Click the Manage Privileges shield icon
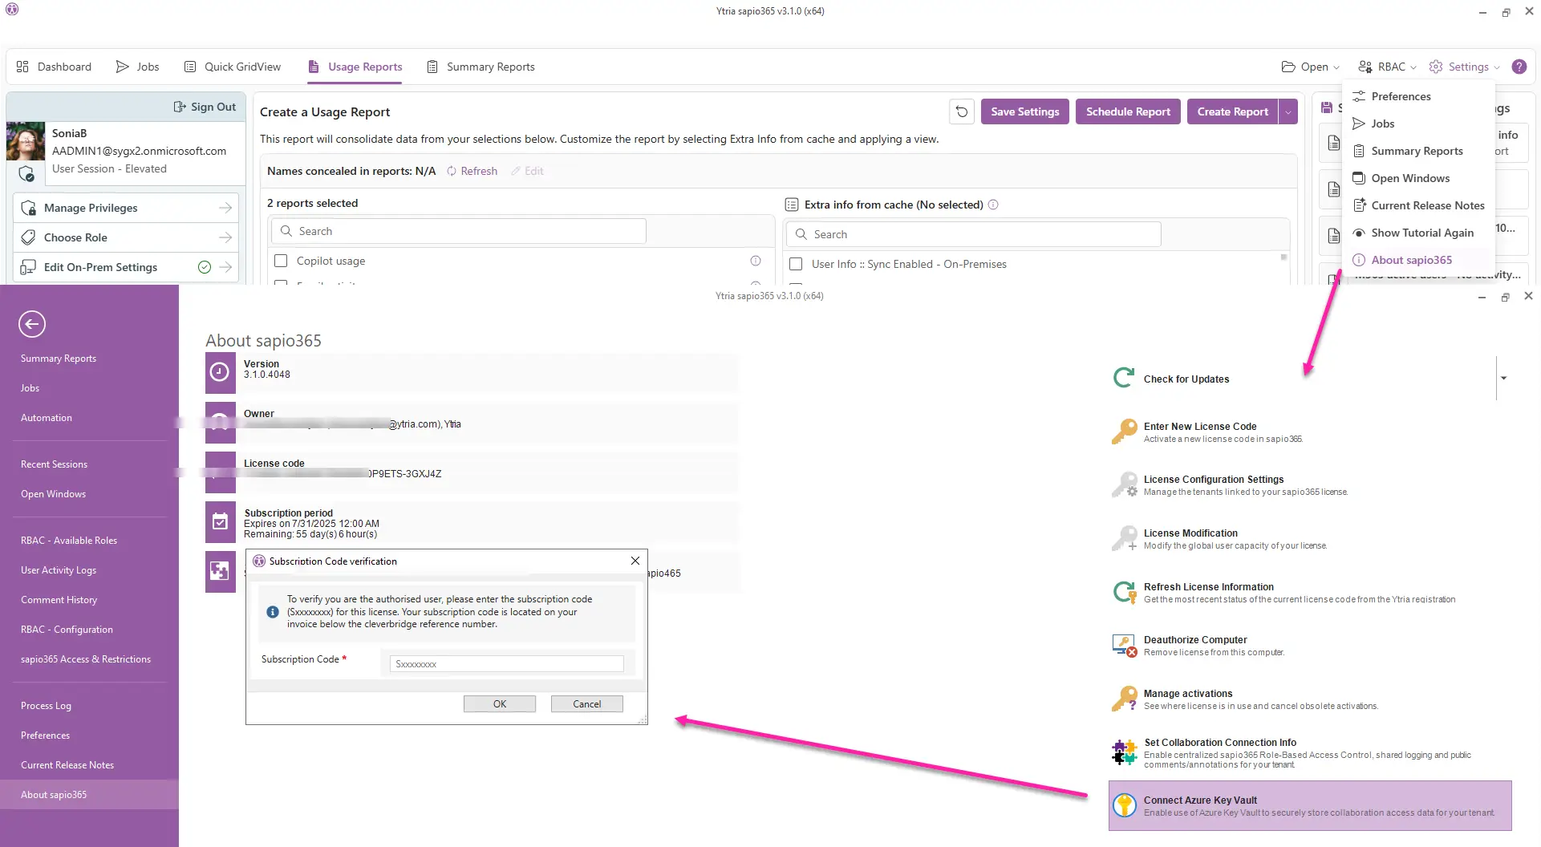 click(28, 208)
